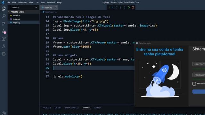The width and height of the screenshot is (205, 115).
Task: Switch to the TERMINAL panel tab
Action: 86,108
